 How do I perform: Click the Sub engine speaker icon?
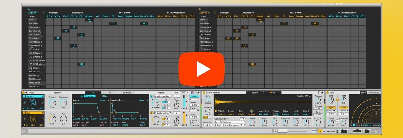(x=33, y=119)
